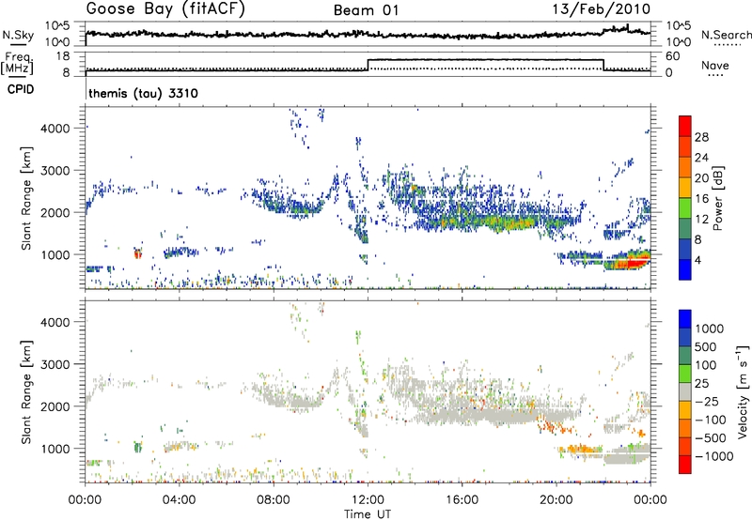
Task: Click the '04:00' time axis label
Action: click(180, 500)
